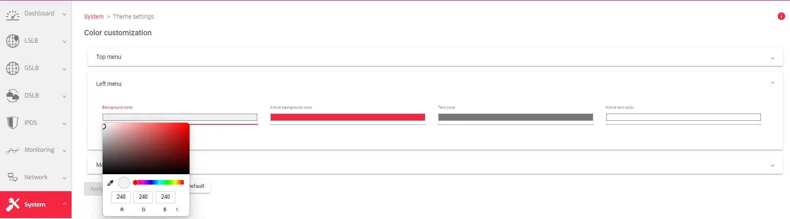Collapse the Left menu section
The image size is (790, 219).
pyautogui.click(x=772, y=83)
